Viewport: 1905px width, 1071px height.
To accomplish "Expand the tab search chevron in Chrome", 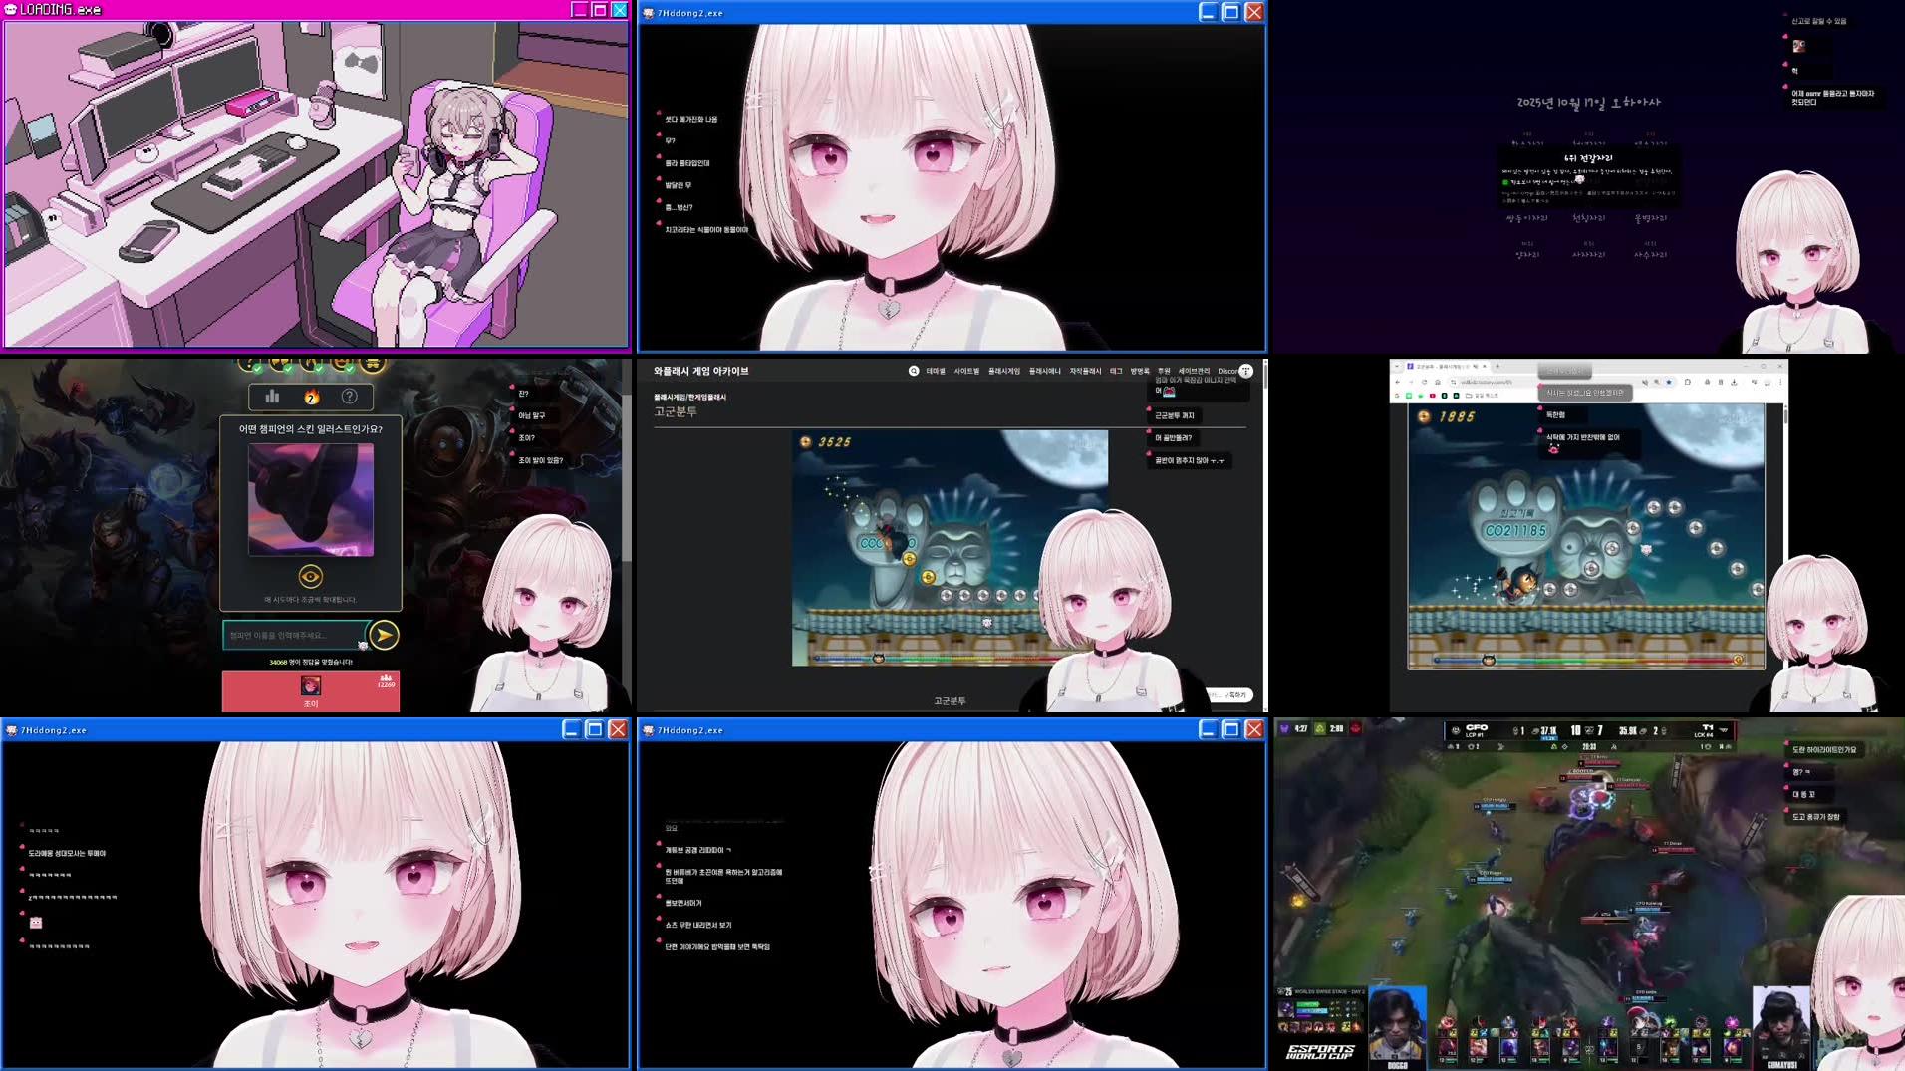I will [1398, 366].
